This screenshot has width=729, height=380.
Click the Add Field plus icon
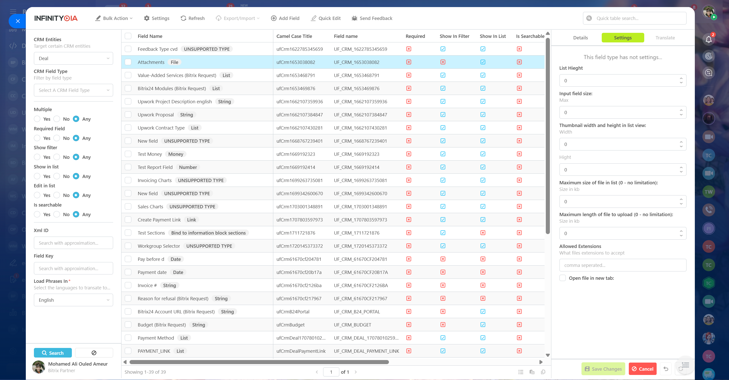pos(274,18)
